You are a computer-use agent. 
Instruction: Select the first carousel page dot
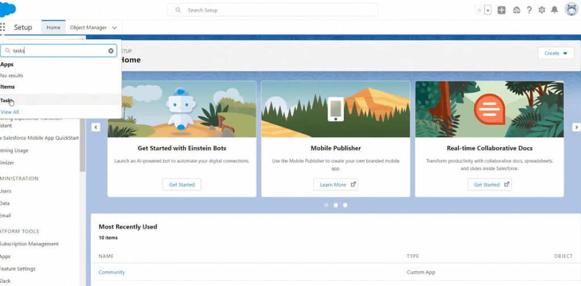[x=326, y=205]
